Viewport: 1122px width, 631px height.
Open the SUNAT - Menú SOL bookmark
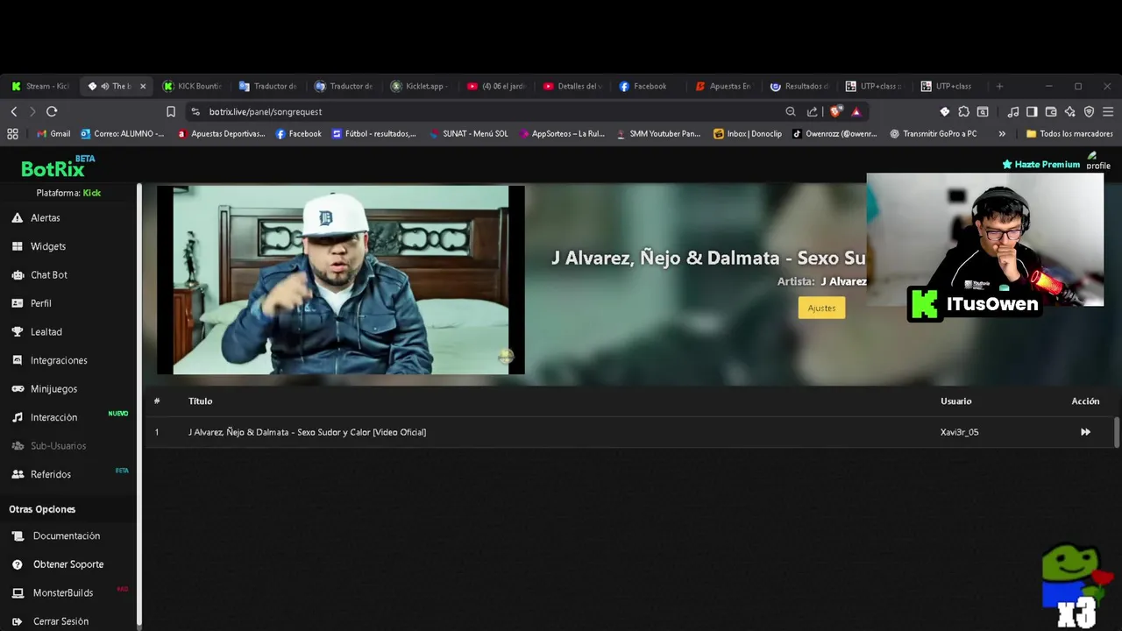pyautogui.click(x=468, y=134)
